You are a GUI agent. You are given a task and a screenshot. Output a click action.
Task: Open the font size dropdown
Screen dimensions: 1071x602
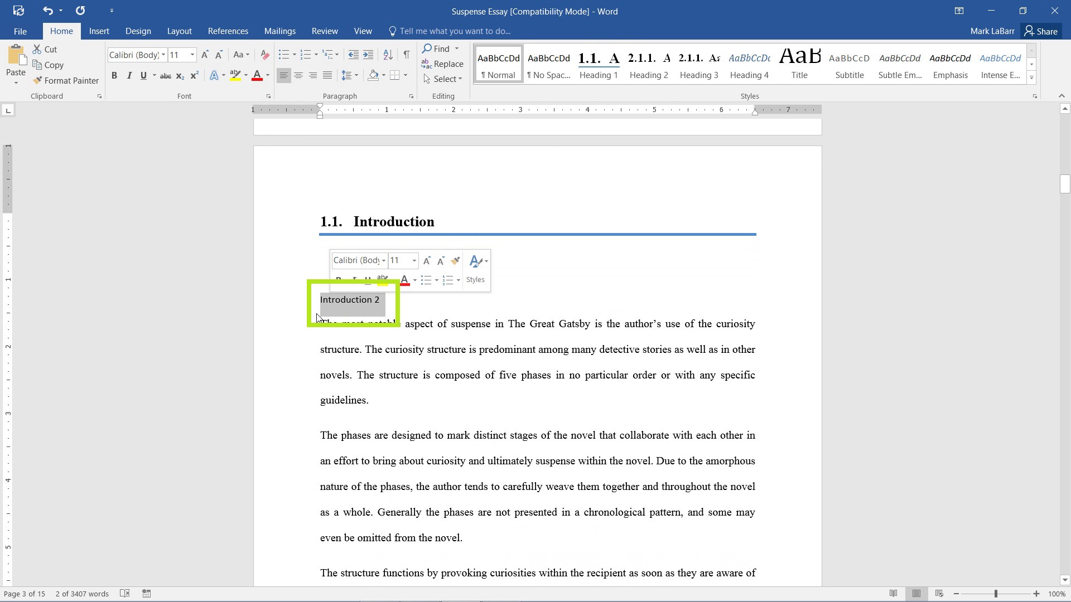[x=192, y=55]
